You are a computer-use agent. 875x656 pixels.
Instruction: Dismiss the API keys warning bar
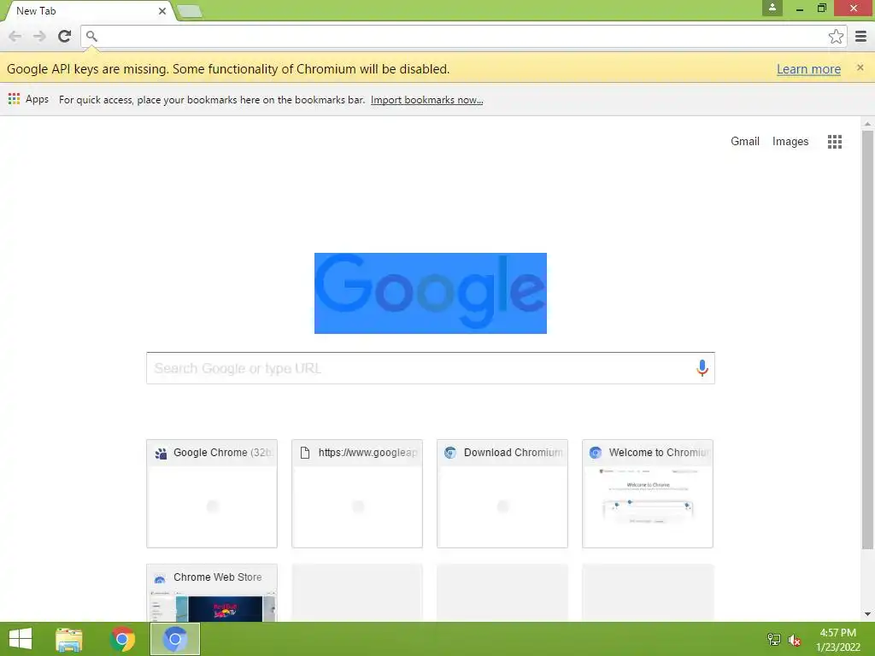(860, 67)
